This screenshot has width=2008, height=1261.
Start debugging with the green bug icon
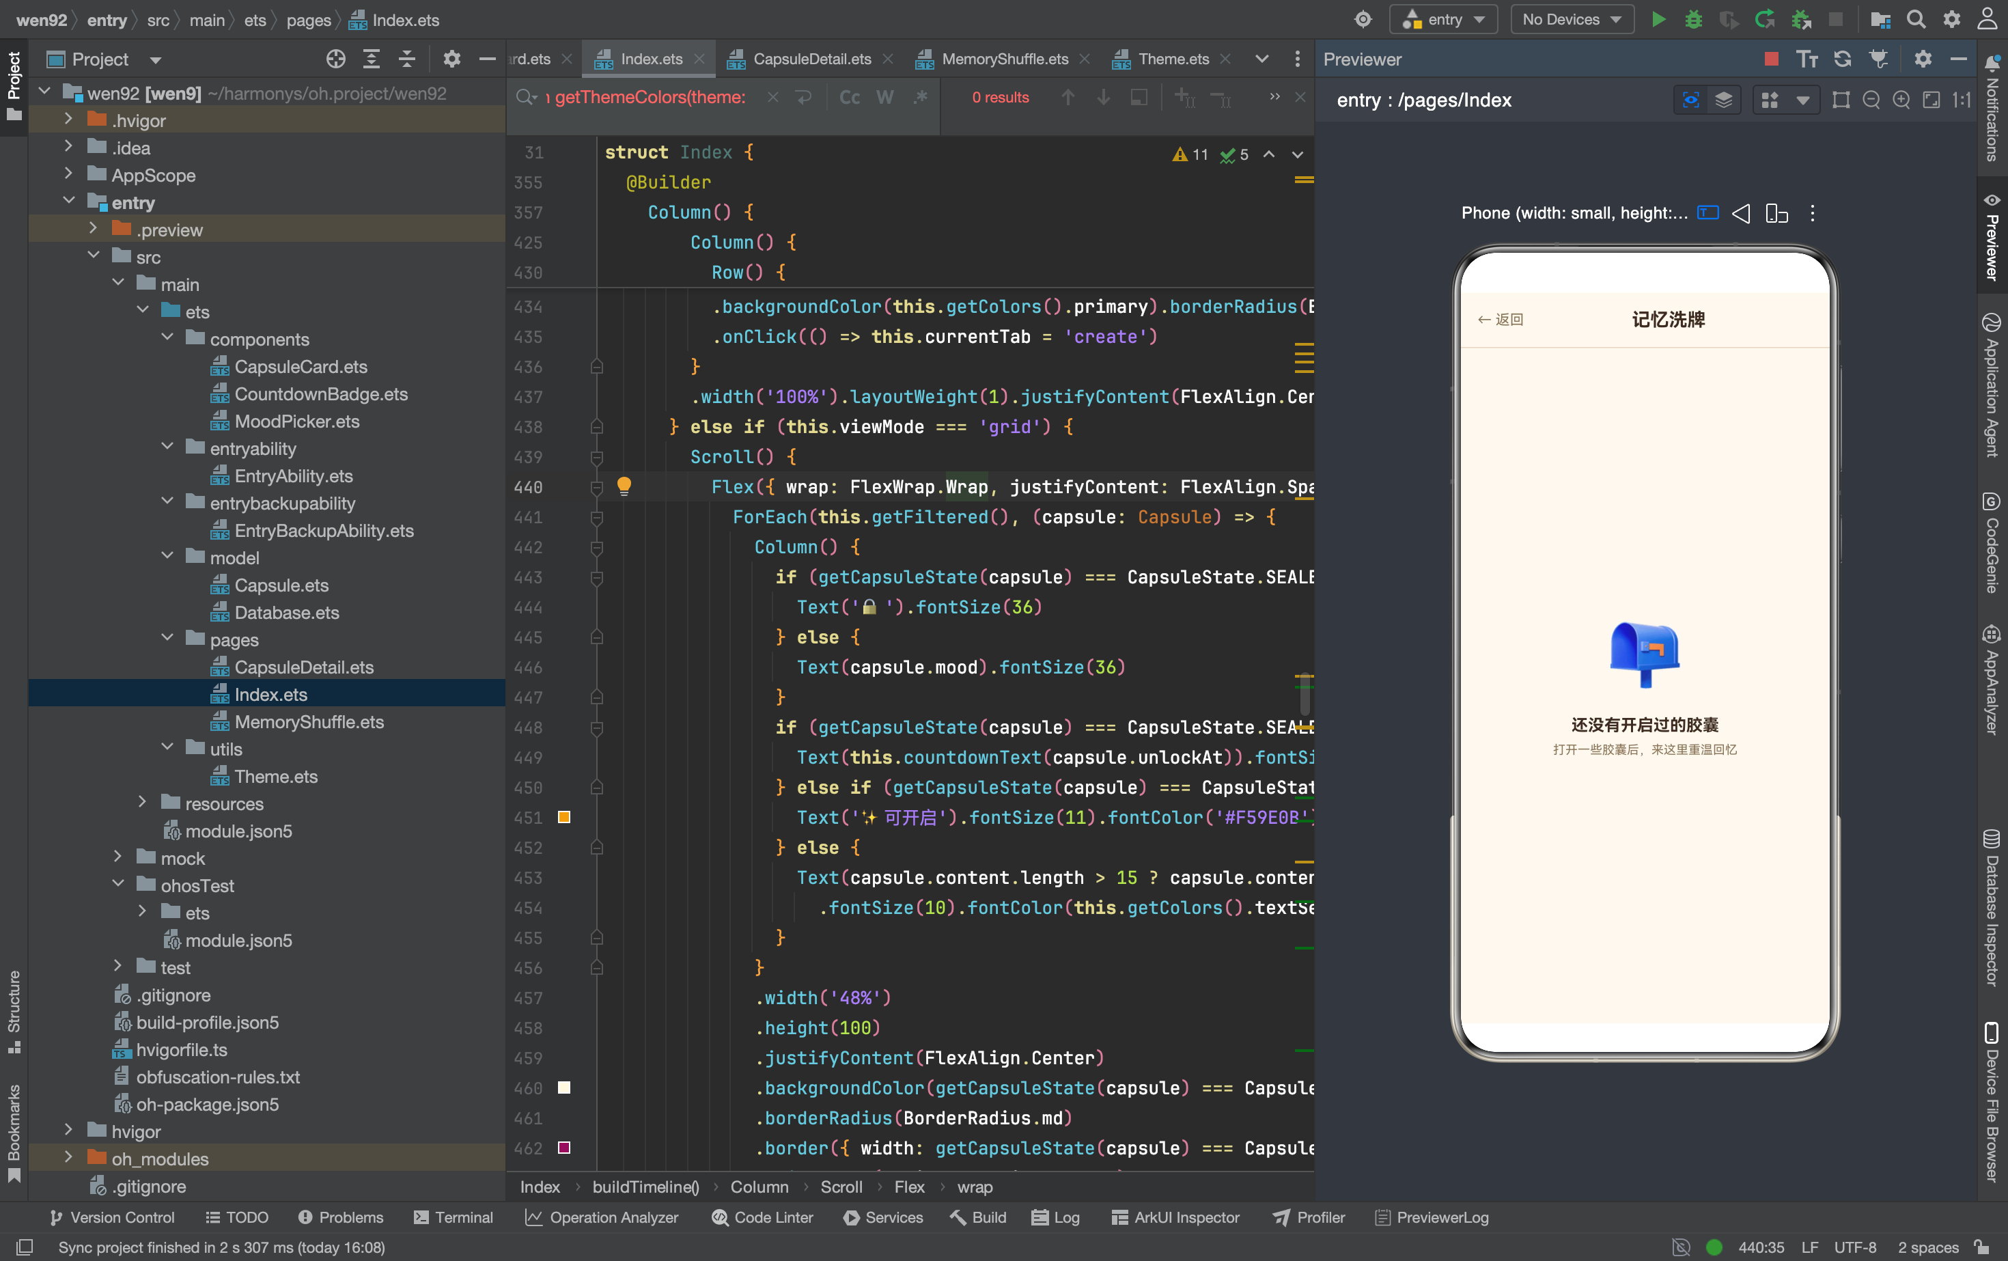(x=1694, y=19)
